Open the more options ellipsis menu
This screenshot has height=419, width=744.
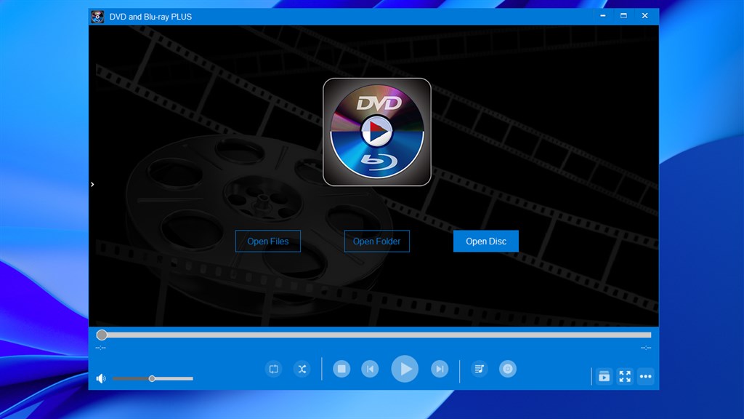[x=645, y=376]
